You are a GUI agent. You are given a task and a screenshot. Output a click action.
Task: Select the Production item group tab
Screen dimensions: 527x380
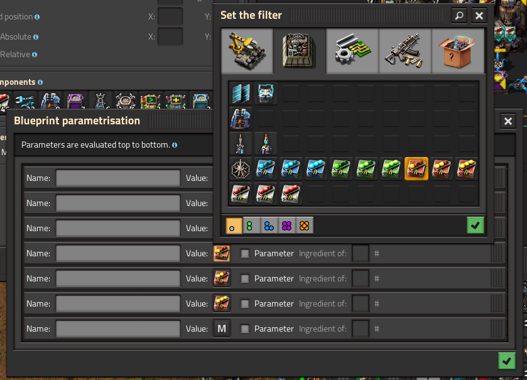pyautogui.click(x=300, y=51)
